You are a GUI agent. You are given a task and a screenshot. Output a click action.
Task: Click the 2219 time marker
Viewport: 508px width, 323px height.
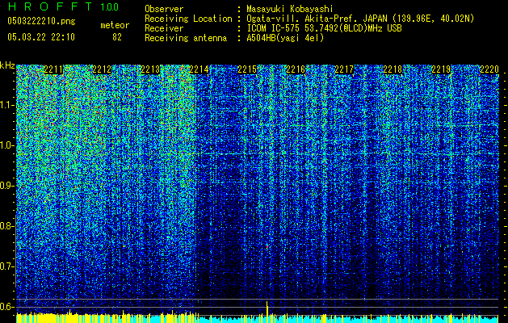point(441,69)
